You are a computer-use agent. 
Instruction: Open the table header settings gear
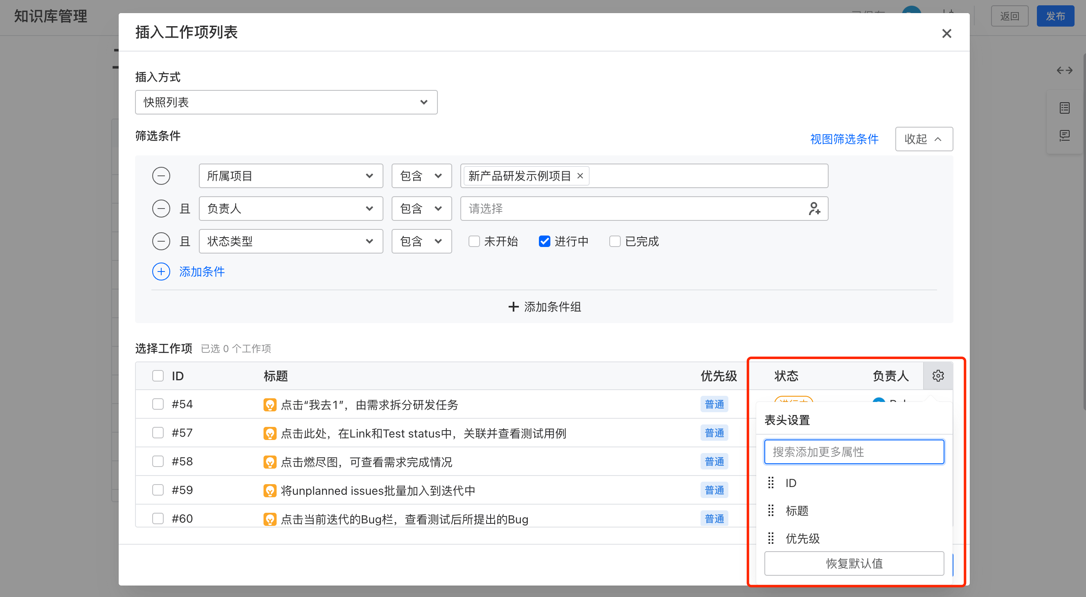click(x=937, y=375)
